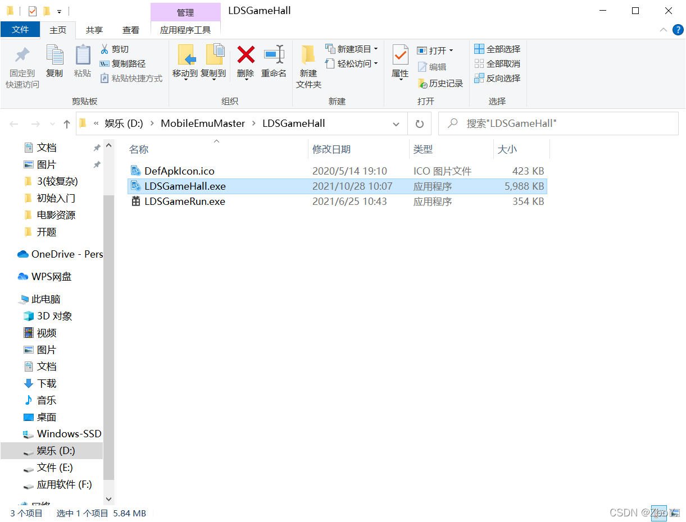Screen dimensions: 686x522
Task: Click the Back navigation arrow
Action: pyautogui.click(x=15, y=123)
